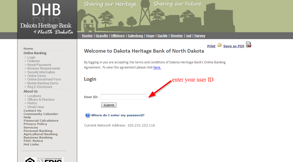Open Privacy Policy in sidebar
Viewport: 293px width, 162px height.
[x=35, y=124]
